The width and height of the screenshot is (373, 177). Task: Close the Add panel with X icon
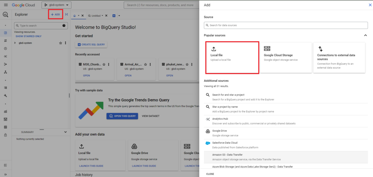(x=370, y=5)
